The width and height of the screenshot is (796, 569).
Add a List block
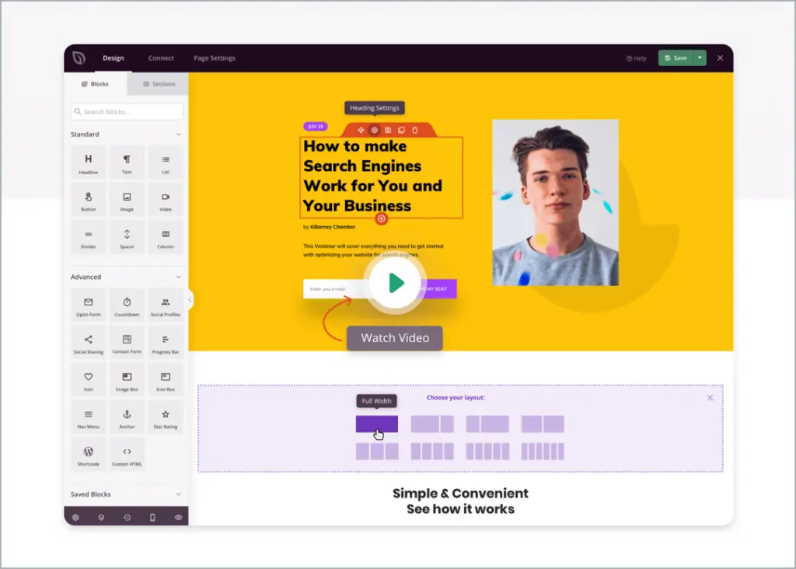[166, 163]
